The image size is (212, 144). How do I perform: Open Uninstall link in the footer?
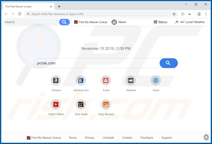tap(108, 138)
